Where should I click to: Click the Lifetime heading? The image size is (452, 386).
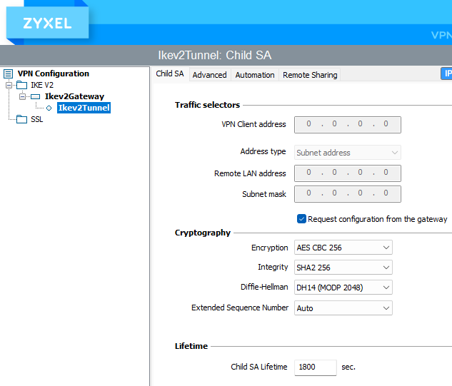click(191, 346)
